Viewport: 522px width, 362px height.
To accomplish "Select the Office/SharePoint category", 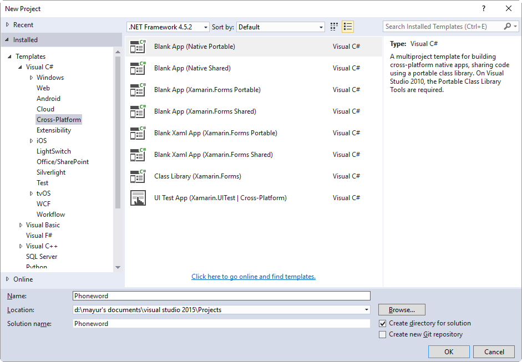I will click(x=63, y=162).
